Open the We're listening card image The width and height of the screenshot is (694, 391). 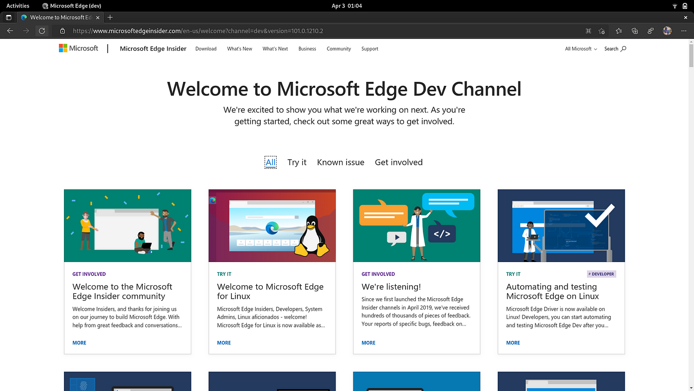pyautogui.click(x=416, y=226)
